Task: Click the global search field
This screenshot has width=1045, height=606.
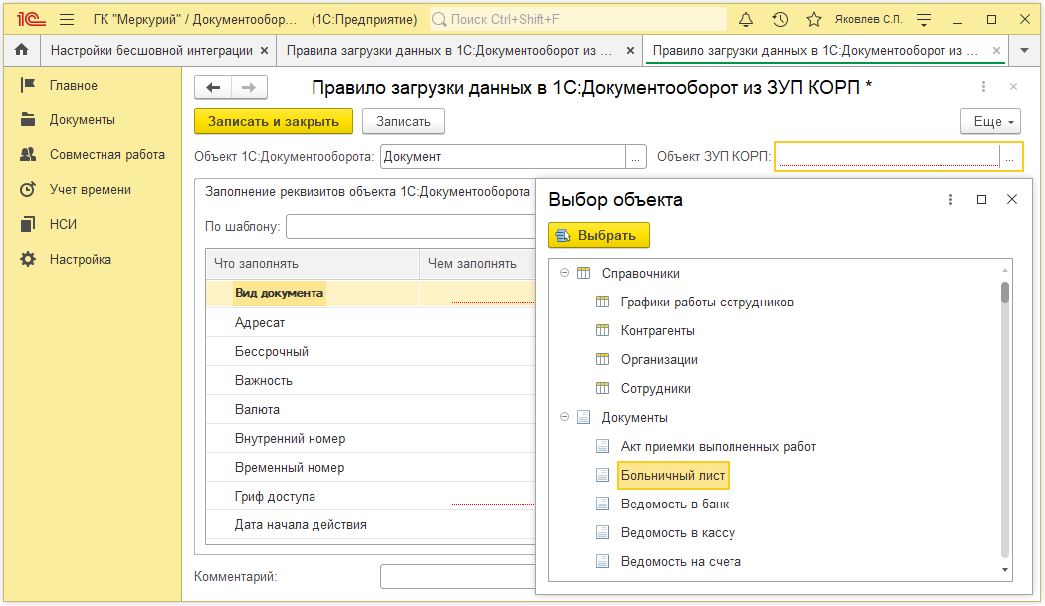Action: 578,19
